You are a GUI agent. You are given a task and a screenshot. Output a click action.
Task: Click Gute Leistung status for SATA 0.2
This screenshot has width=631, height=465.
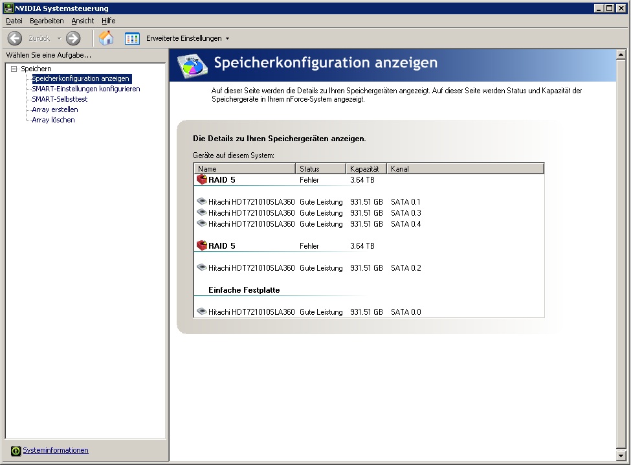coord(321,268)
